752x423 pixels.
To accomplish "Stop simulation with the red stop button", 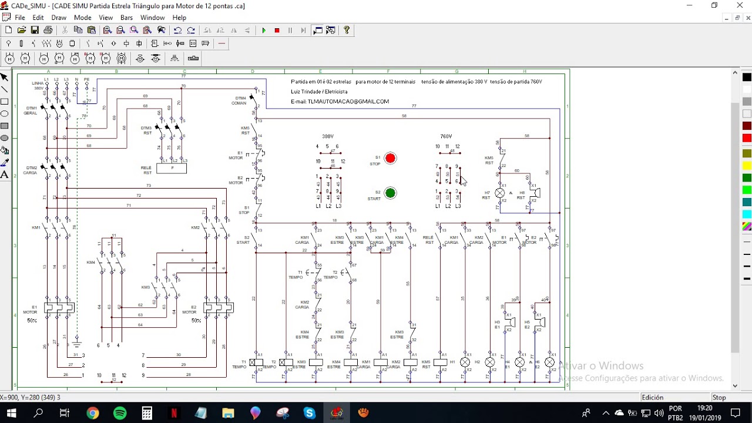I will pyautogui.click(x=277, y=30).
